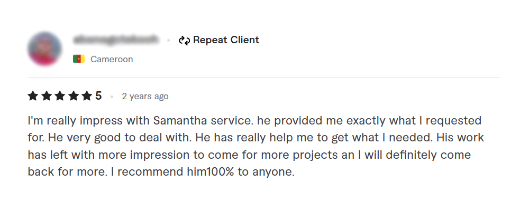Click the blurred reviewer profile avatar
The height and width of the screenshot is (211, 529).
44,49
